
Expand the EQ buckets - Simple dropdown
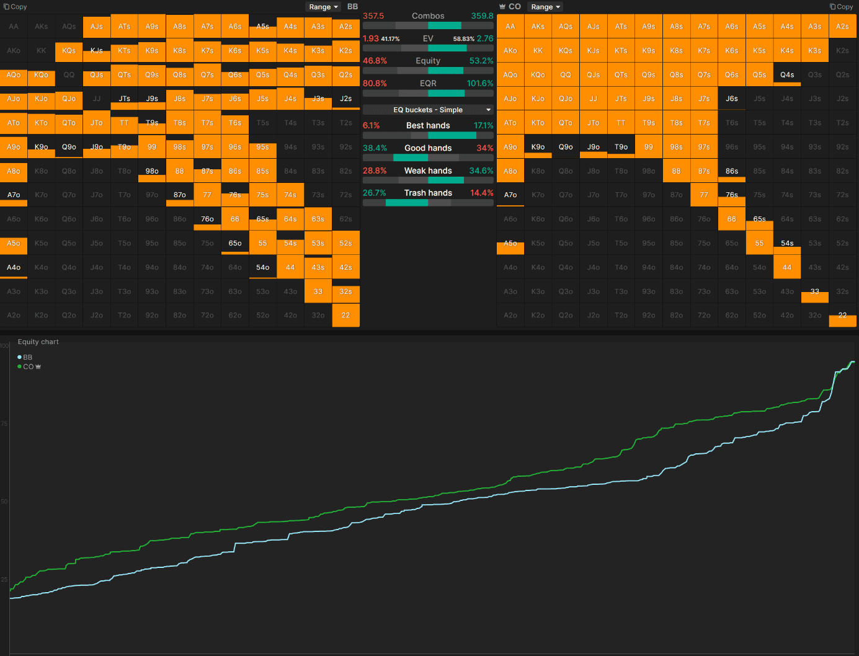tap(428, 110)
